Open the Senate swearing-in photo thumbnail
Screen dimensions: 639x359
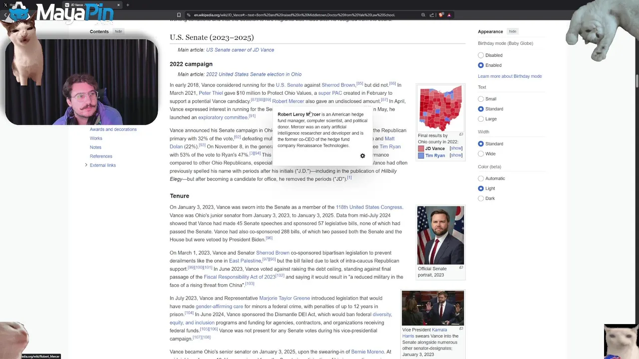pyautogui.click(x=433, y=308)
